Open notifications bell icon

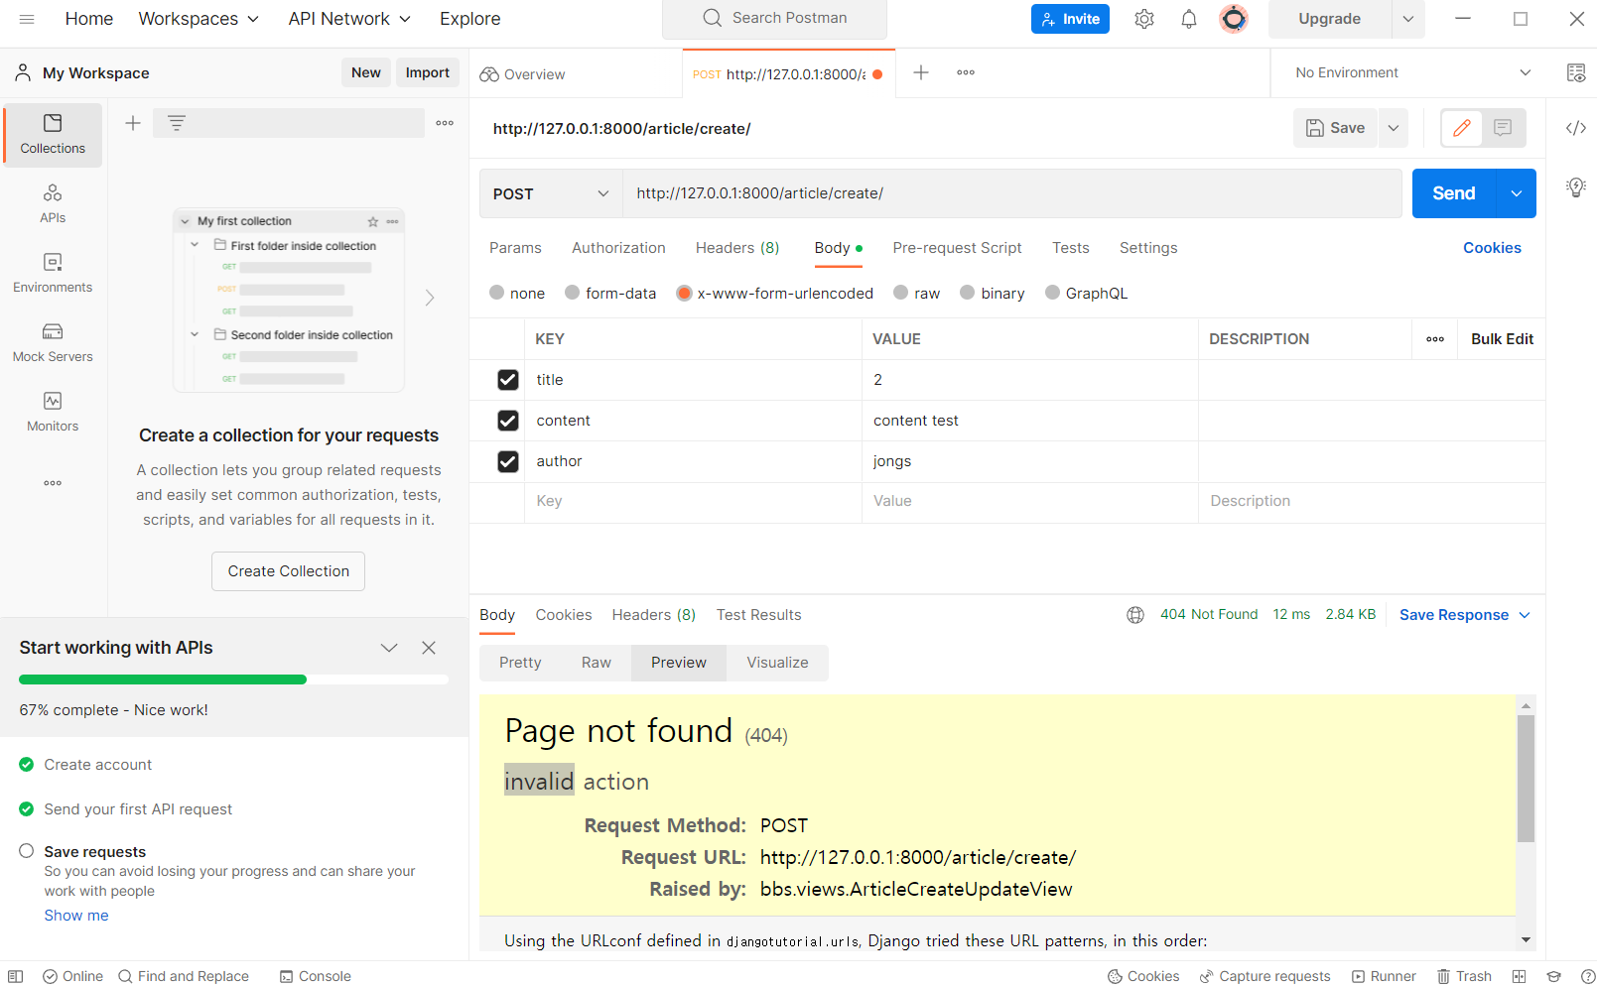click(1189, 19)
